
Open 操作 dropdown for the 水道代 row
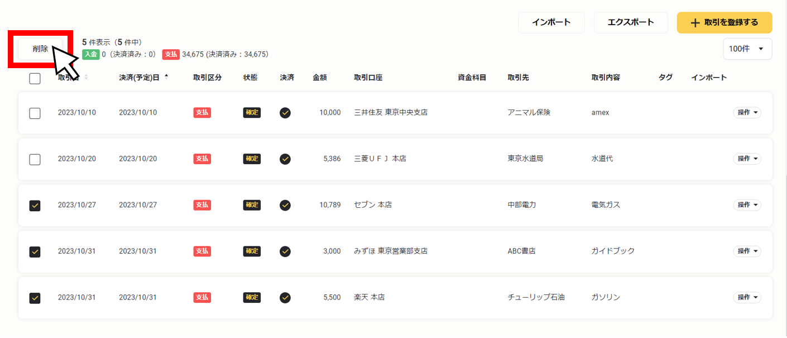tap(747, 159)
